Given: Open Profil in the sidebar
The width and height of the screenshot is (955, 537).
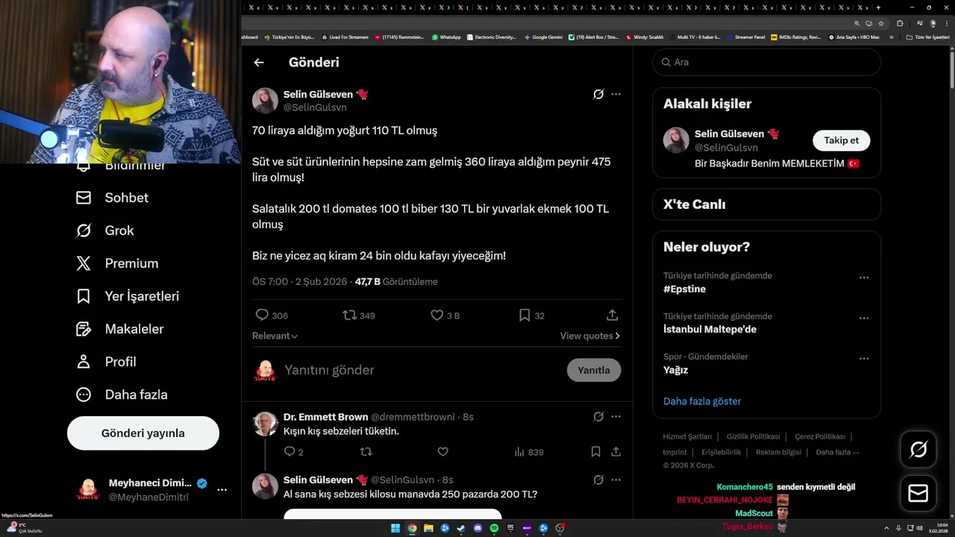Looking at the screenshot, I should pyautogui.click(x=106, y=362).
